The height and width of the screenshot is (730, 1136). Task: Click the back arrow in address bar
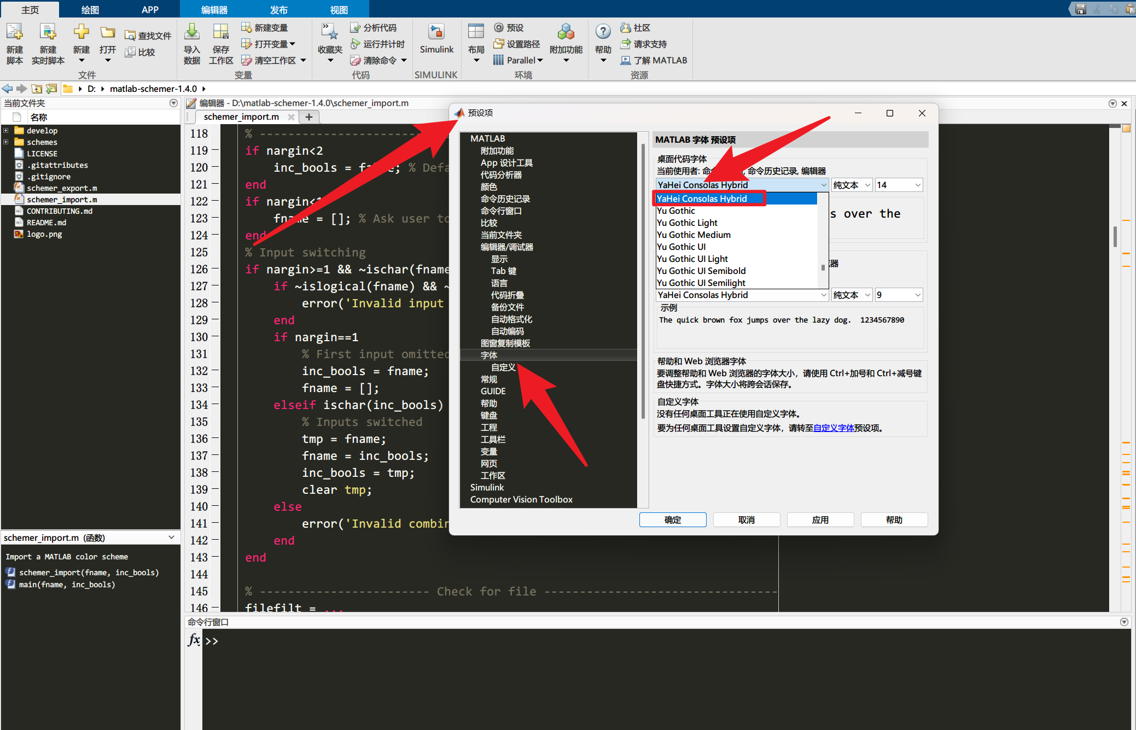tap(8, 89)
